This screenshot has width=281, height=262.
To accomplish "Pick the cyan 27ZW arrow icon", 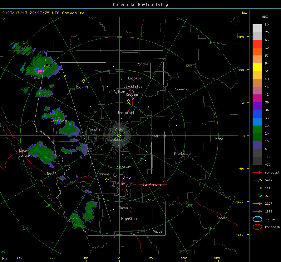I will tap(257, 196).
